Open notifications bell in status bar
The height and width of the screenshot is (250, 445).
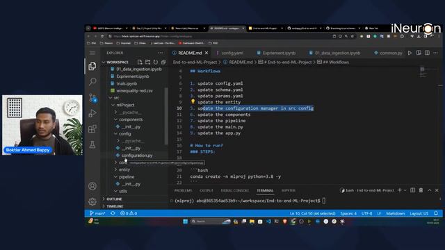[x=436, y=213]
